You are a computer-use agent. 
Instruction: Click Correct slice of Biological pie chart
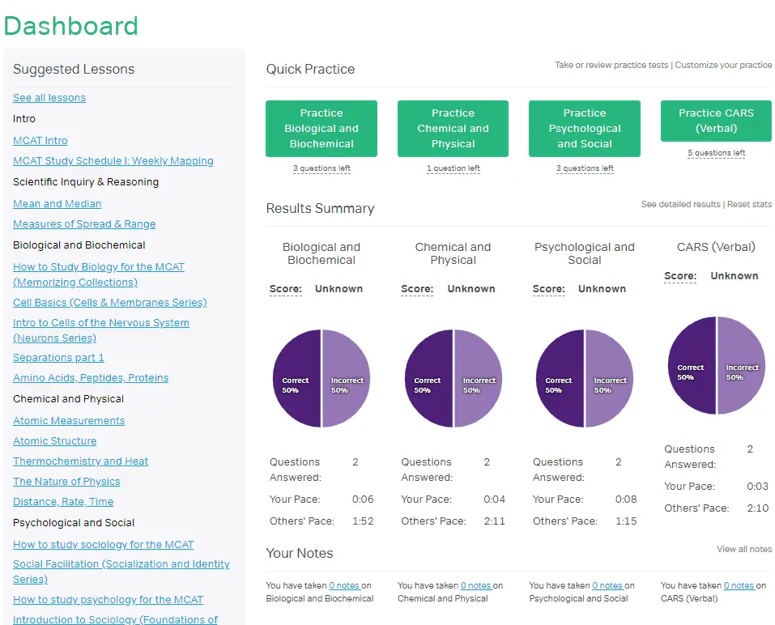[296, 378]
